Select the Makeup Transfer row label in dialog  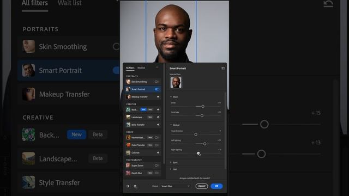tap(140, 97)
